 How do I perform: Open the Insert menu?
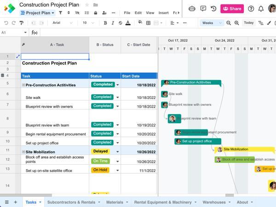pyautogui.click(x=163, y=13)
